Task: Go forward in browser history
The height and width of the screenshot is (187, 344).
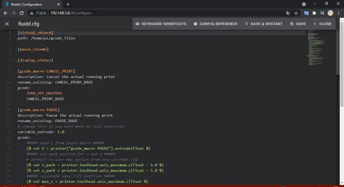Action: [14, 13]
